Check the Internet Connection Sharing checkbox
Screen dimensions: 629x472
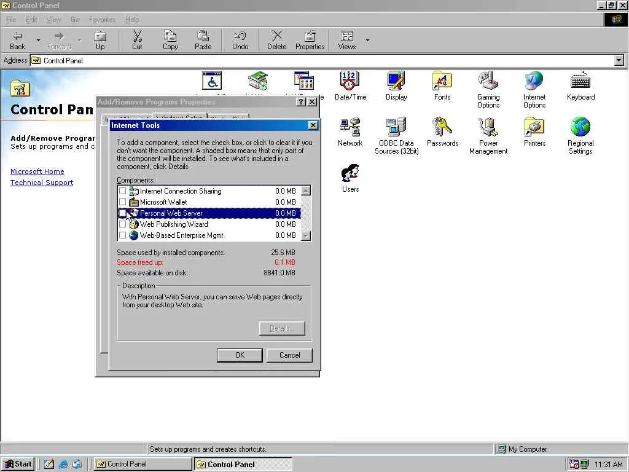pos(122,191)
